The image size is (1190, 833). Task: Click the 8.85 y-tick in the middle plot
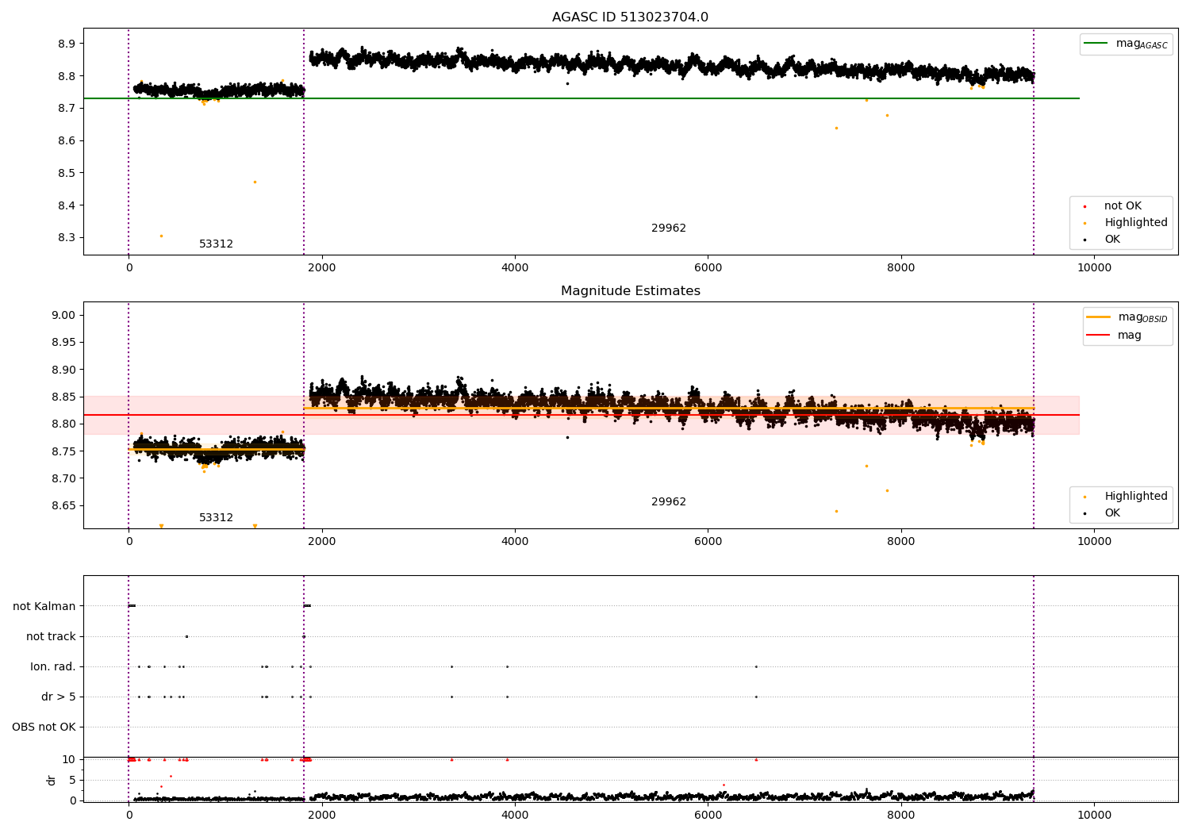(x=63, y=397)
